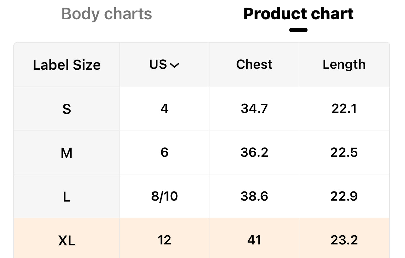
Task: Click the chest value 34.7
Action: (x=254, y=108)
